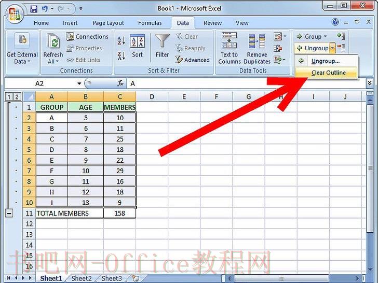Click the Select All corner button
The height and width of the screenshot is (283, 378).
tap(29, 97)
